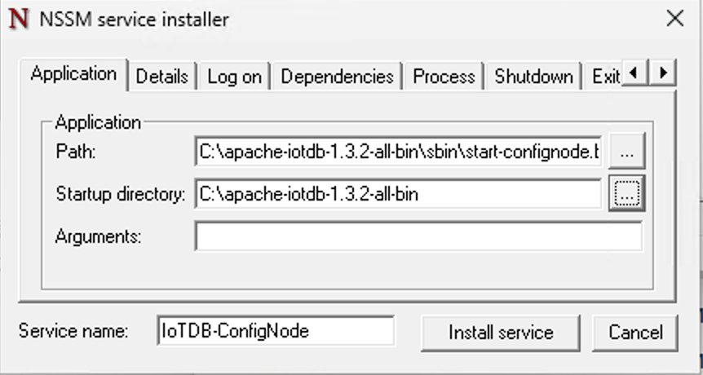The width and height of the screenshot is (703, 375).
Task: Focus the Path text field
Action: pos(398,152)
